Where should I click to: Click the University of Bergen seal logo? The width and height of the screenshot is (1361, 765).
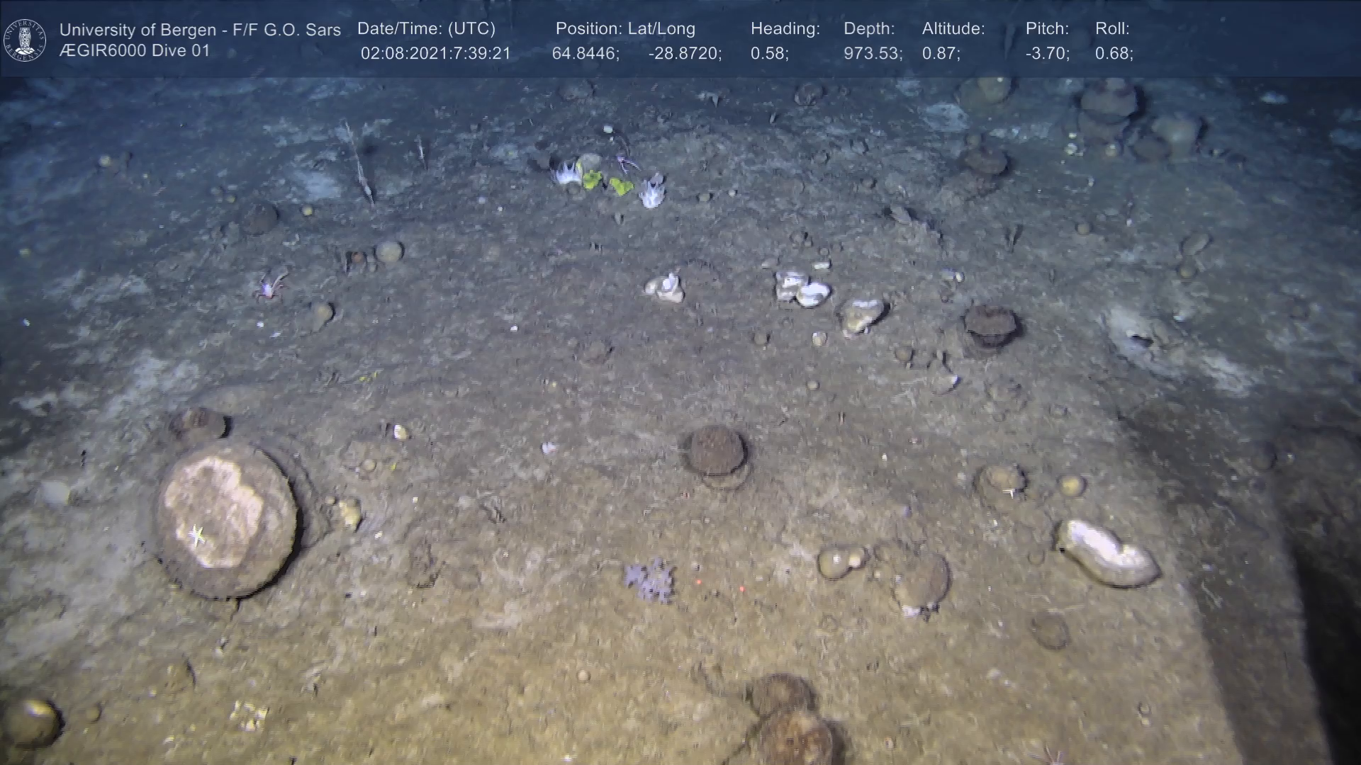(25, 40)
